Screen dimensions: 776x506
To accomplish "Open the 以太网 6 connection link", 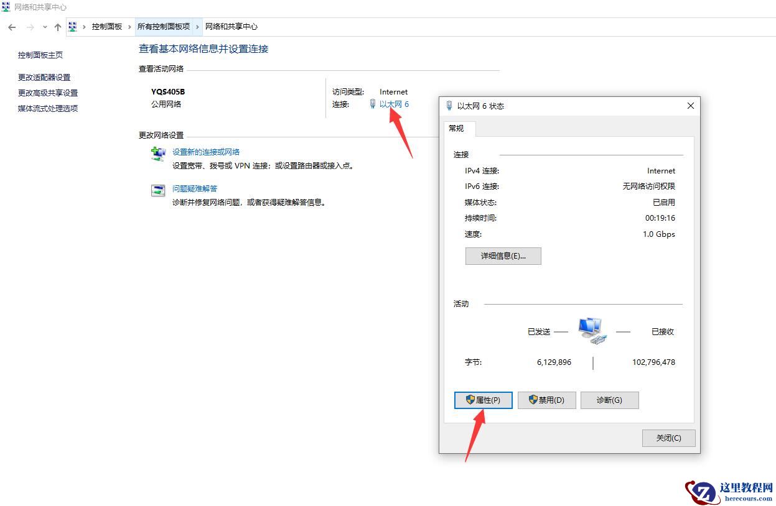I will [393, 104].
